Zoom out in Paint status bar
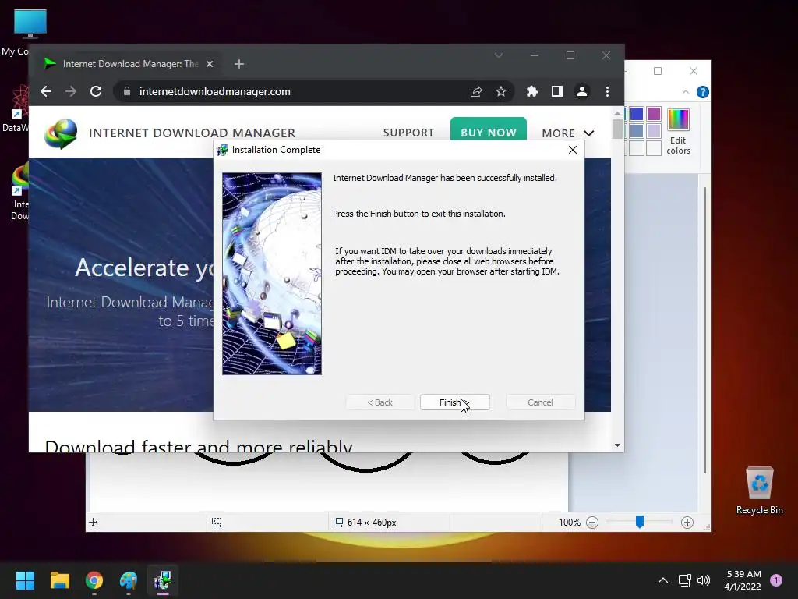The width and height of the screenshot is (798, 599). tap(592, 523)
